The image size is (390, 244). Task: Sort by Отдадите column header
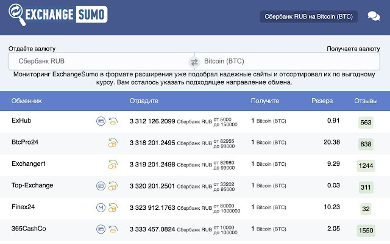click(144, 101)
